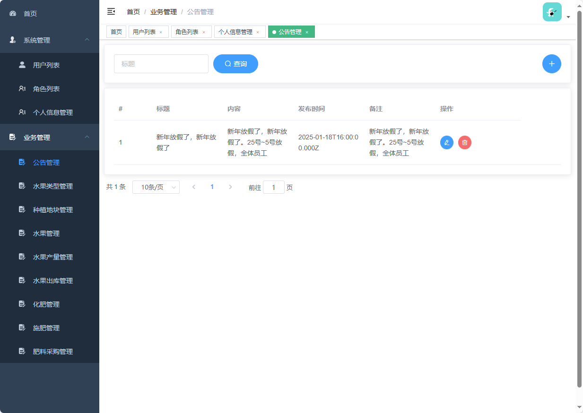Switch to the 角色列表 tab
This screenshot has height=413, width=583.
point(187,32)
